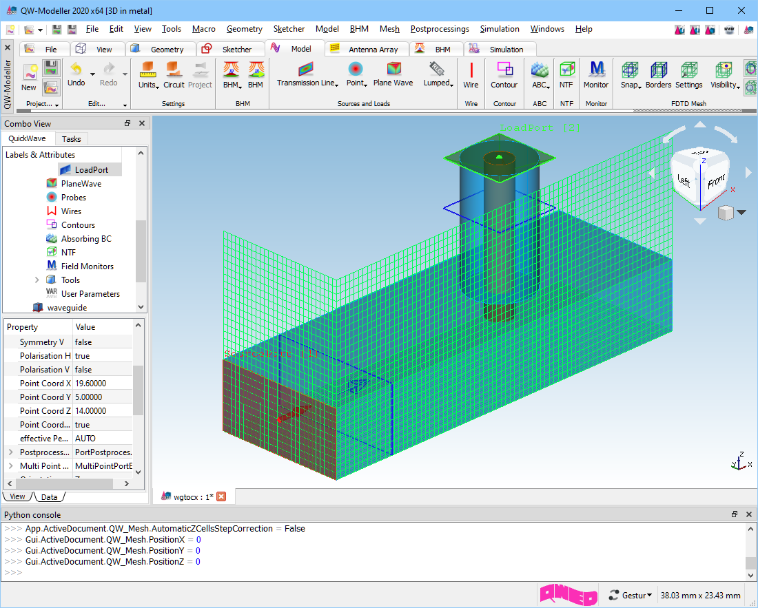Select the Plane Wave source icon
The image size is (758, 608).
[393, 69]
